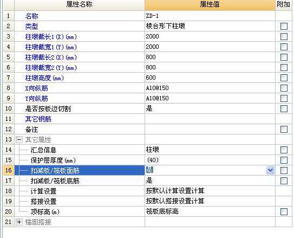Tick 附加 checkbox for 顶标高
Image resolution: width=294 pixels, height=238 pixels.
(284, 212)
